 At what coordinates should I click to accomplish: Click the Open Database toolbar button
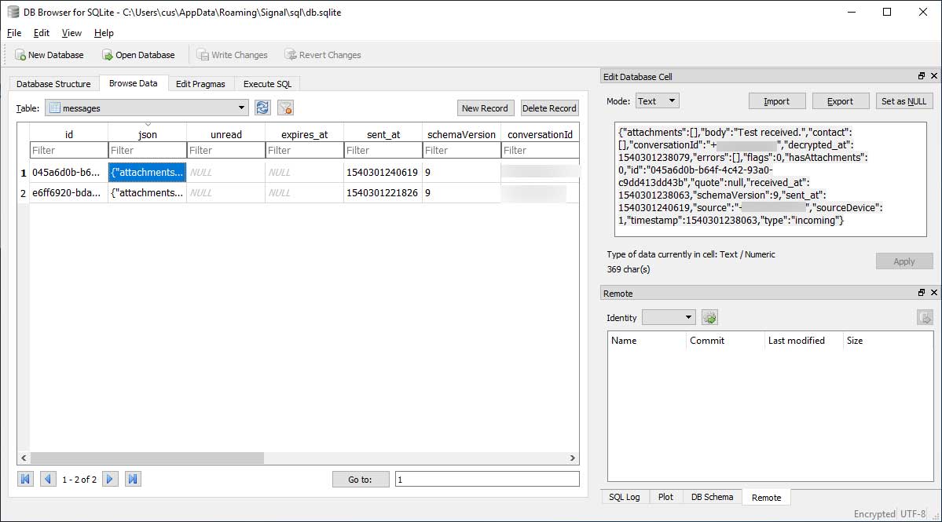click(x=139, y=55)
